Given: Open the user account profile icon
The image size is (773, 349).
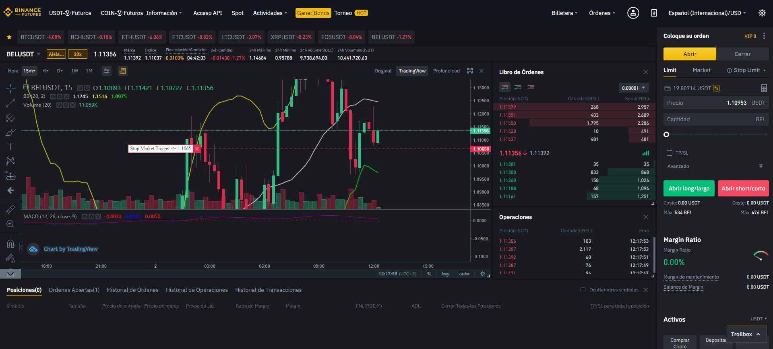Looking at the screenshot, I should [633, 13].
